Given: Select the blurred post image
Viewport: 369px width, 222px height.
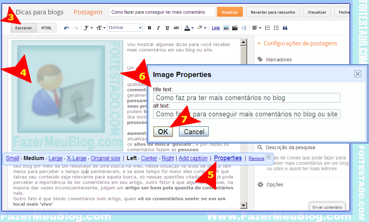Looking at the screenshot, I should click(x=67, y=96).
